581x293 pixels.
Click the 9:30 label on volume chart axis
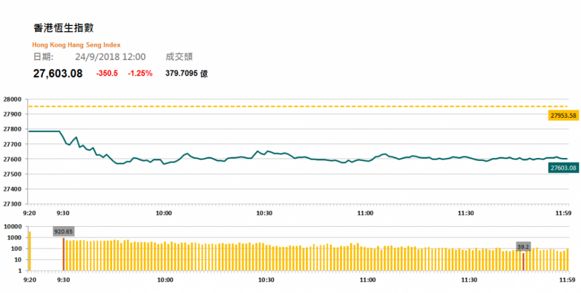[64, 280]
